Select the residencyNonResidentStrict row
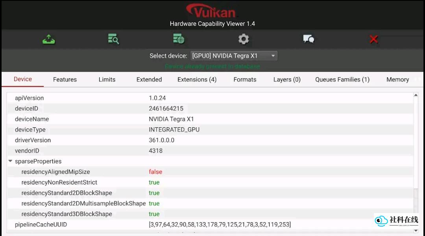 point(210,182)
